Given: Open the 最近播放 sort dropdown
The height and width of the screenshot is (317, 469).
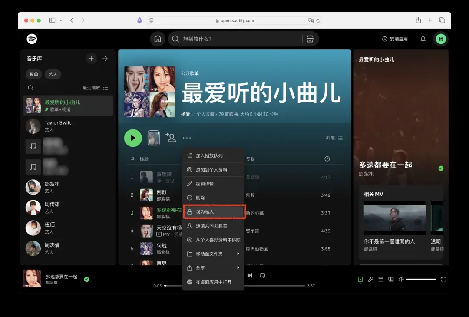Looking at the screenshot, I should [95, 88].
